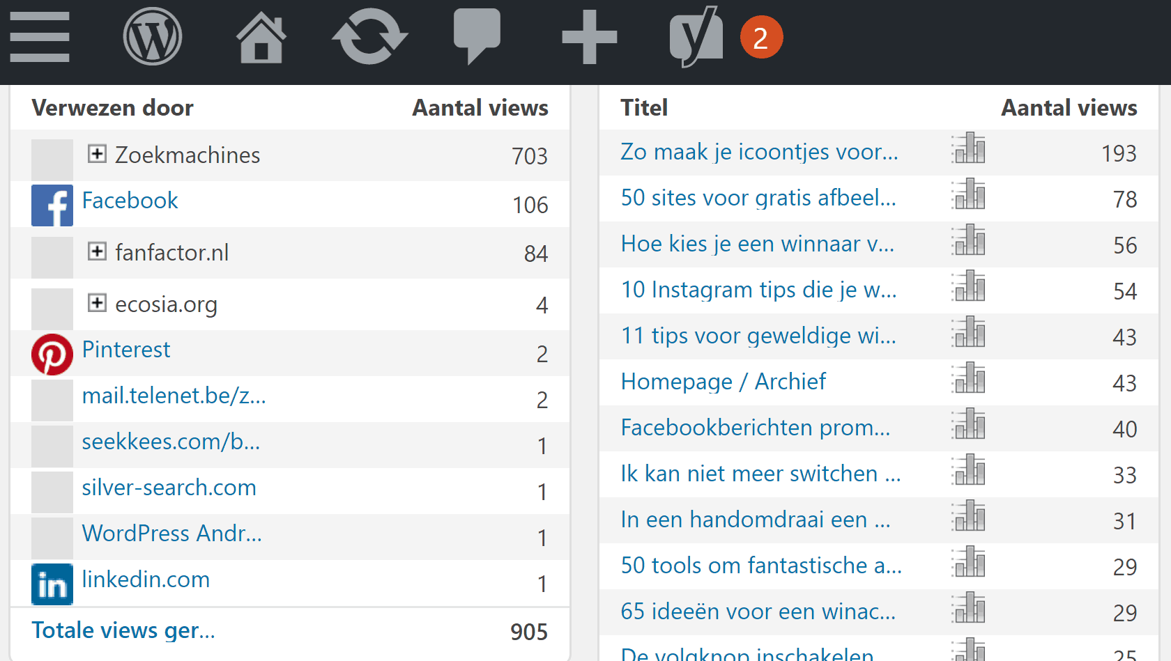Open the Facebook referrer link
Image resolution: width=1171 pixels, height=661 pixels.
point(130,201)
